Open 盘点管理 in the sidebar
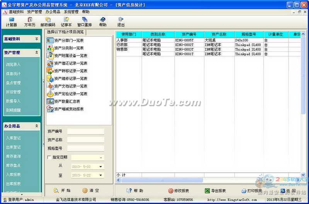The image size is (309, 204). (x=13, y=83)
